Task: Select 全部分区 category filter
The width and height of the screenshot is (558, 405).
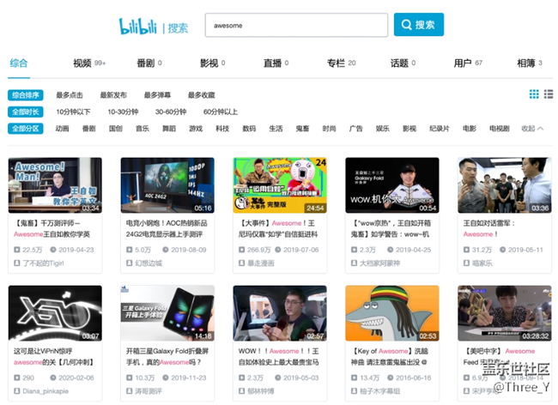Action: point(26,129)
